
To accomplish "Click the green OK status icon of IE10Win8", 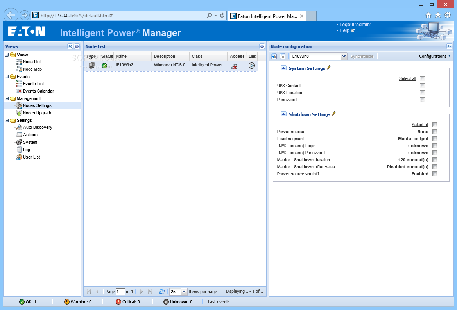I will pyautogui.click(x=104, y=66).
